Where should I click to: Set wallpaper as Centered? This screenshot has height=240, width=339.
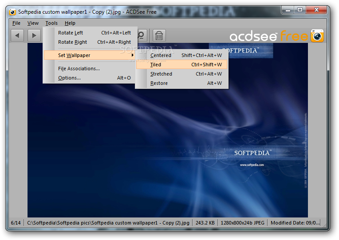[182, 55]
